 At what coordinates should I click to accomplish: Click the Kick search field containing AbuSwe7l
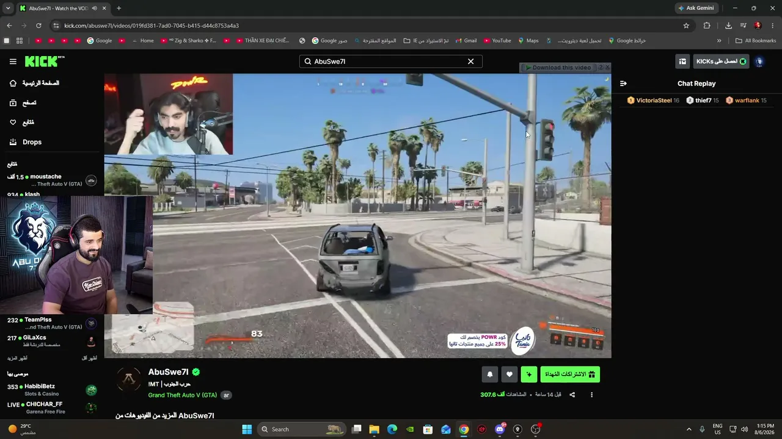pos(390,62)
